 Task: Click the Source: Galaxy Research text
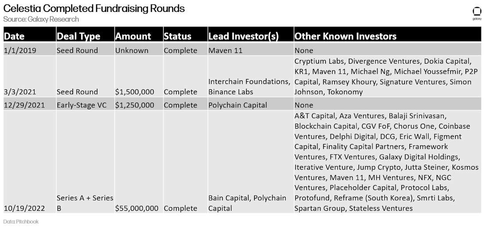[41, 19]
